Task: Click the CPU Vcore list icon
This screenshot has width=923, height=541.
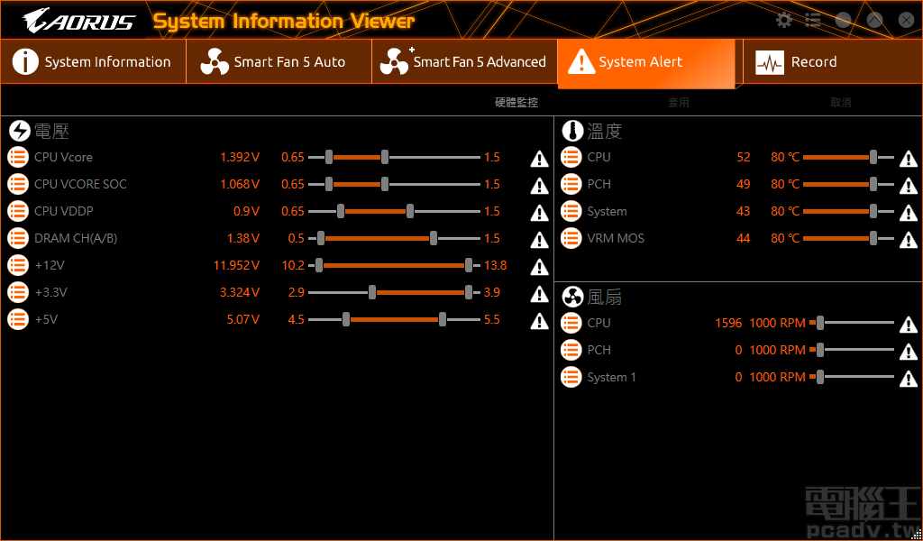Action: coord(18,157)
